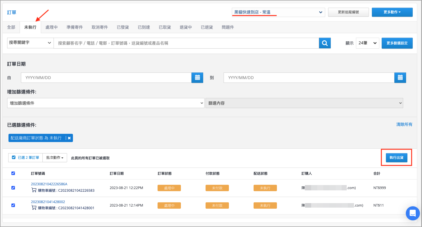Click the 訂單 page heading link
Image resolution: width=422 pixels, height=227 pixels.
click(12, 12)
